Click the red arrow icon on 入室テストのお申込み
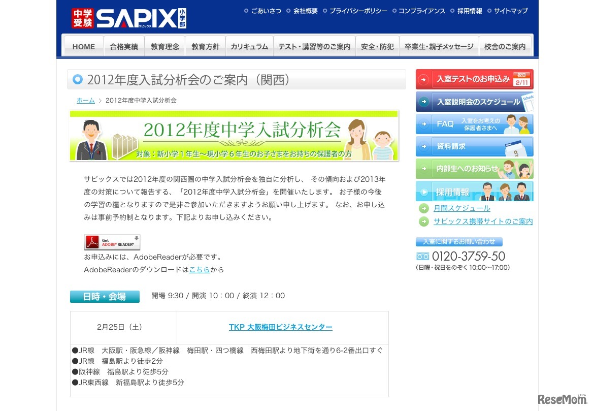The height and width of the screenshot is (411, 594). pyautogui.click(x=423, y=79)
